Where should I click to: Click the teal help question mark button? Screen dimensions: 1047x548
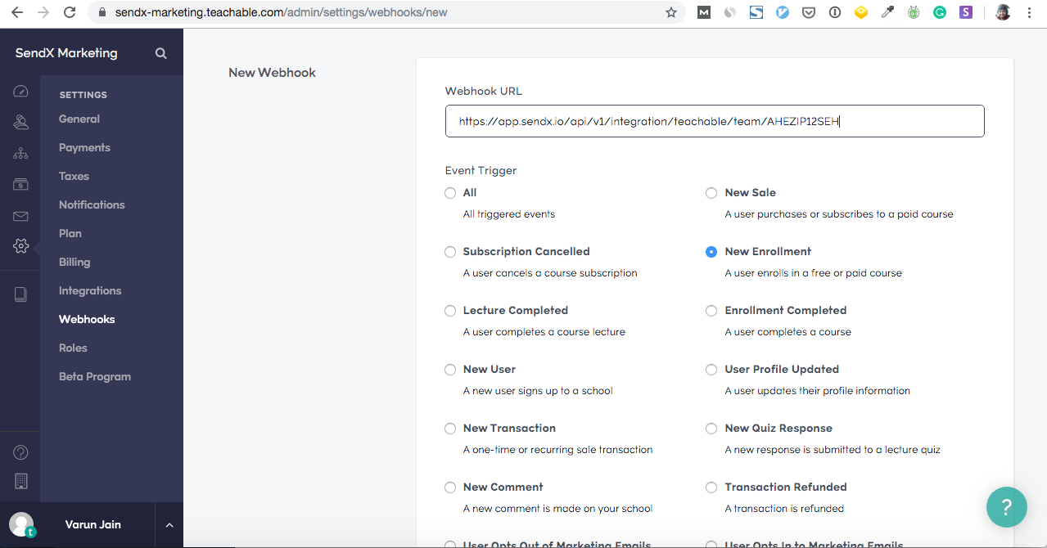coord(1006,507)
